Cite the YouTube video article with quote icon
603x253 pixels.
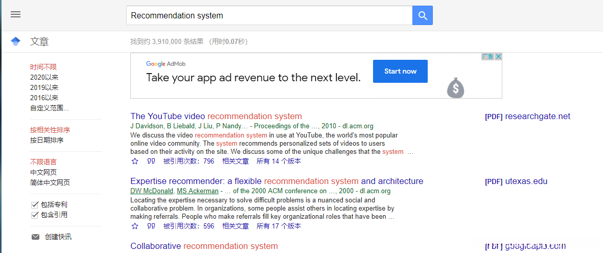click(151, 161)
